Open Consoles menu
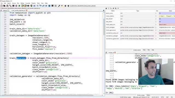175x98 pixels. [28, 3]
